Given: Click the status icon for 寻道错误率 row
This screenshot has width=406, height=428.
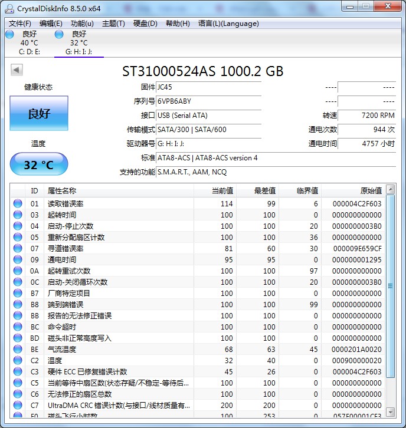Looking at the screenshot, I should pos(18,248).
